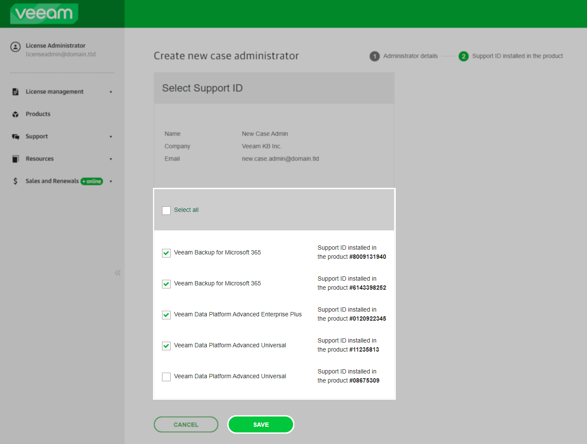Click the Name field label

click(172, 134)
